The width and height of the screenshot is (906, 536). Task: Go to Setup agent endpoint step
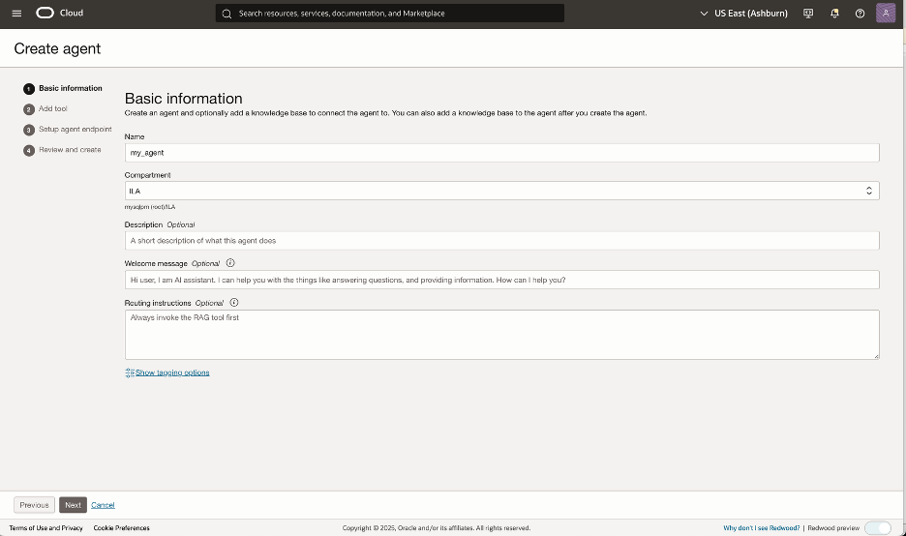75,130
